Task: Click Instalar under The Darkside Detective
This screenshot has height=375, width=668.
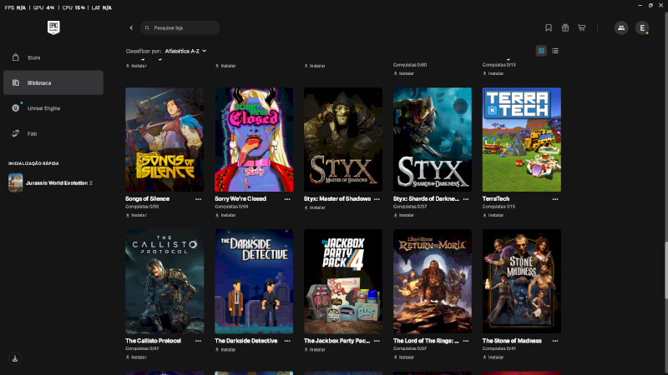Action: [225, 349]
